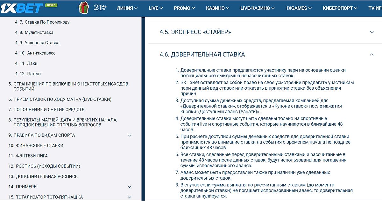Open the 1XGAMES menu
The height and width of the screenshot is (201, 382).
(x=299, y=8)
